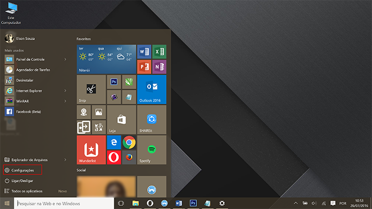Image resolution: width=372 pixels, height=209 pixels.
Task: Open the Opera tile
Action: point(114,157)
